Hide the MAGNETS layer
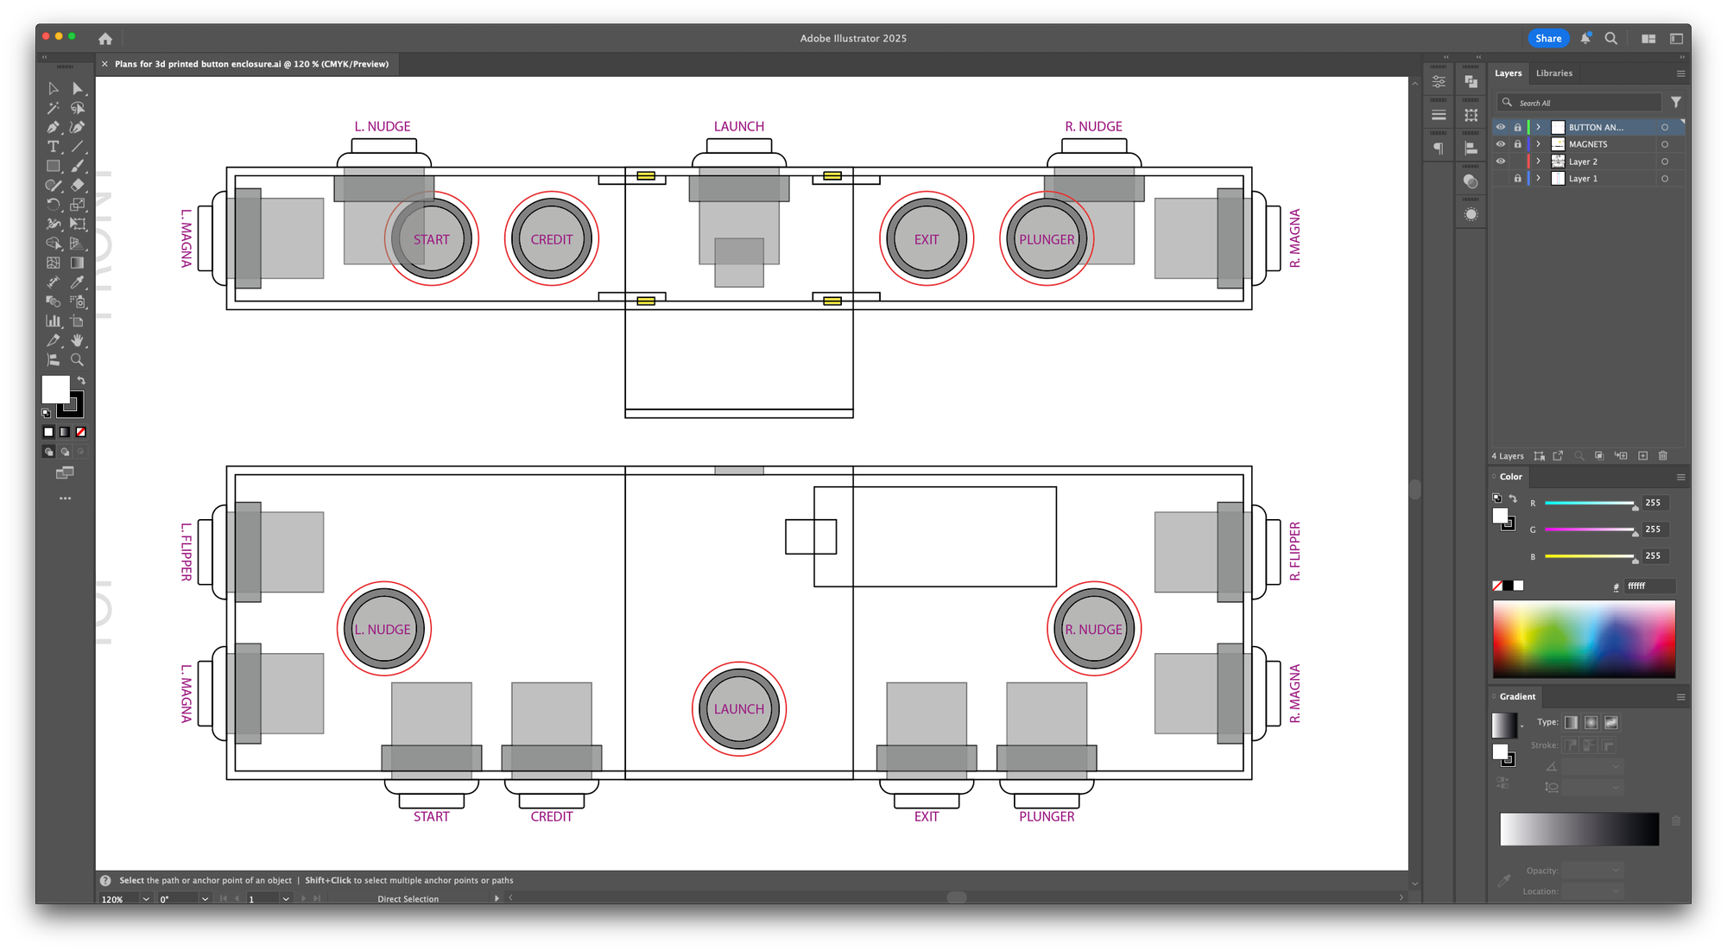The height and width of the screenshot is (951, 1727). (1501, 144)
